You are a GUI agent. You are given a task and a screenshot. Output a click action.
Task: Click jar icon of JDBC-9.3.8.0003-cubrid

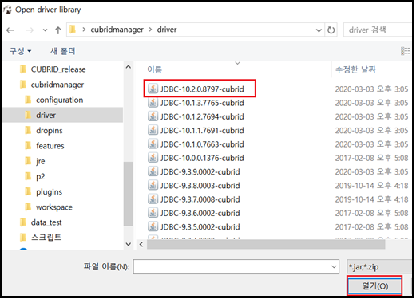[153, 185]
